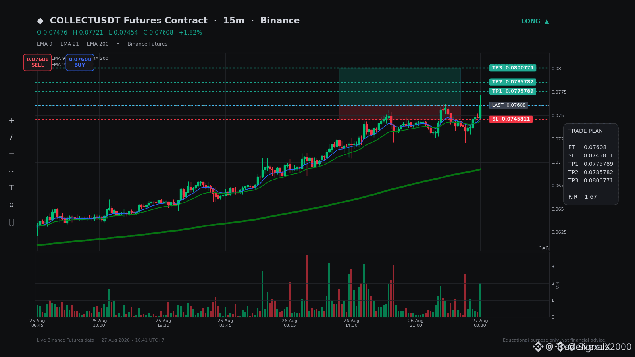Click the 0.0775 price axis label
Viewport: 635px width, 357px height.
pyautogui.click(x=559, y=92)
